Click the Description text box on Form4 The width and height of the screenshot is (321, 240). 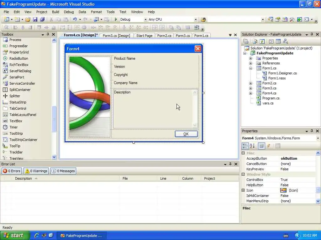(155, 108)
